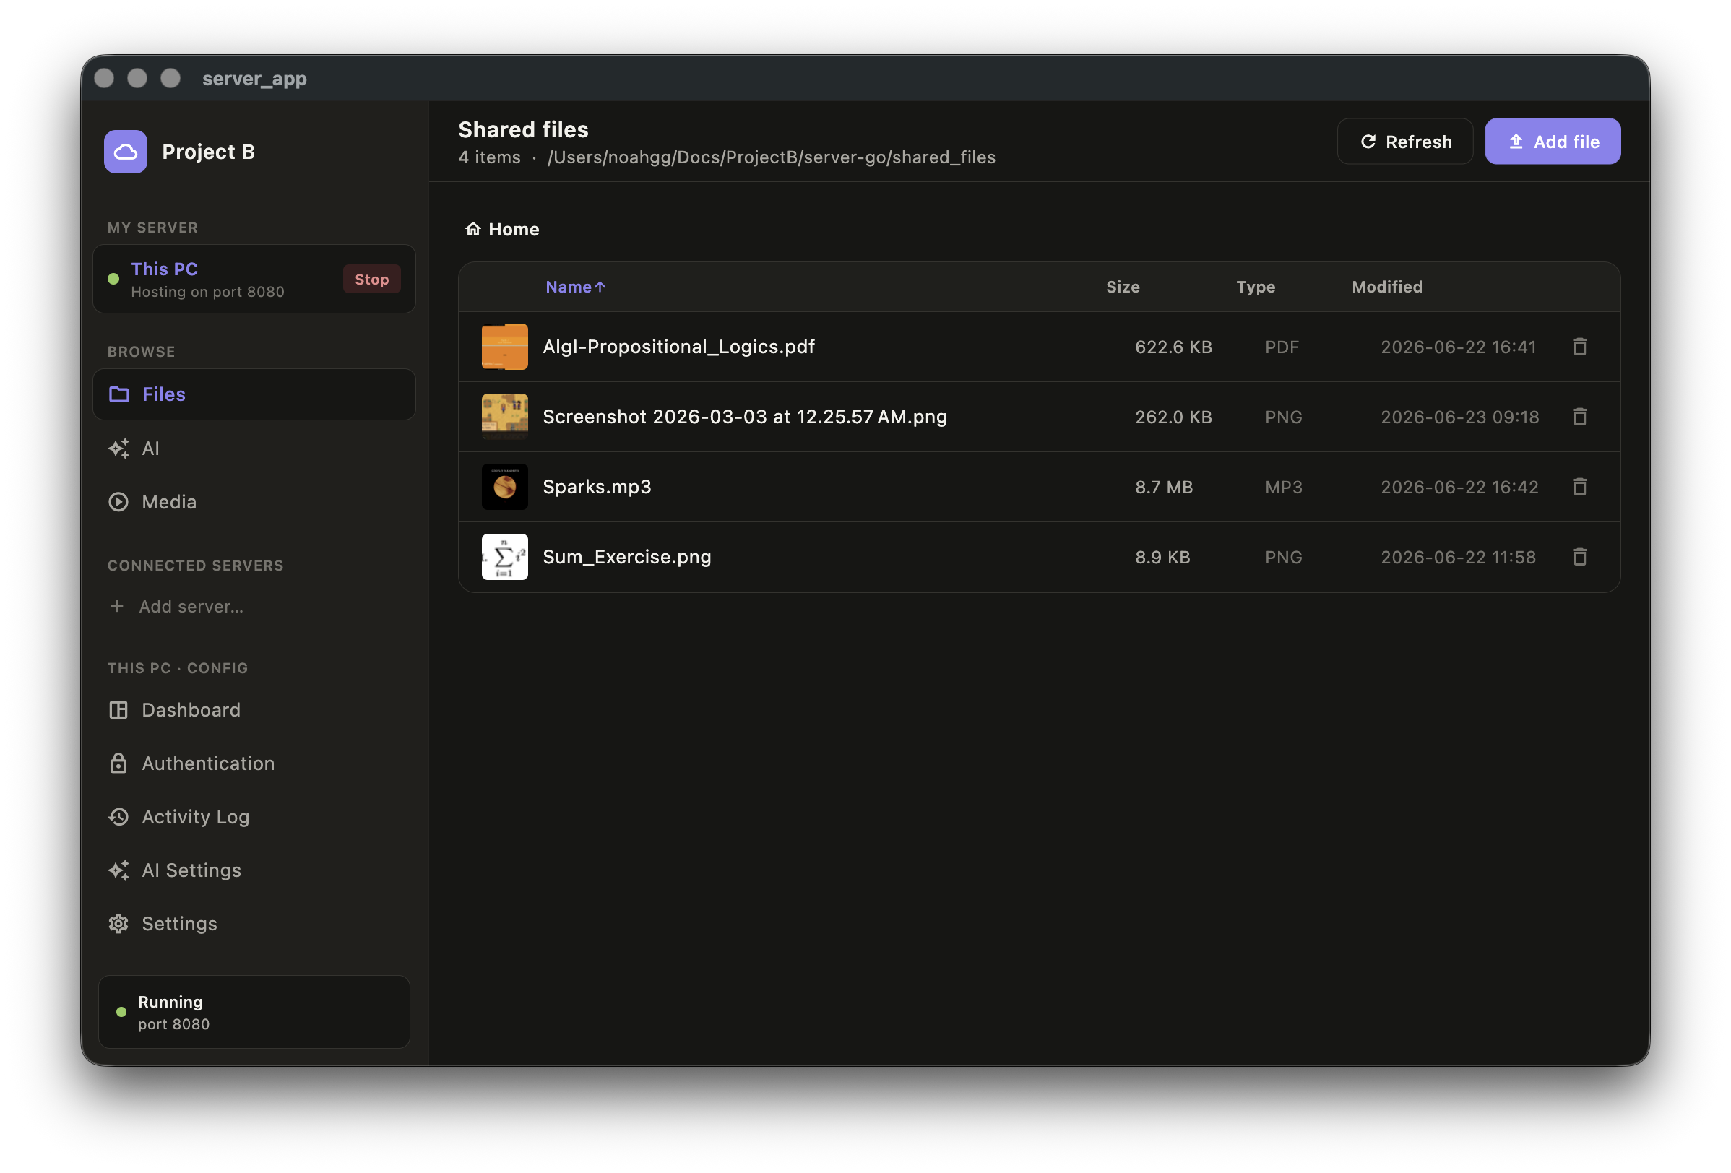Open the Files section
The image size is (1731, 1173).
coord(254,394)
